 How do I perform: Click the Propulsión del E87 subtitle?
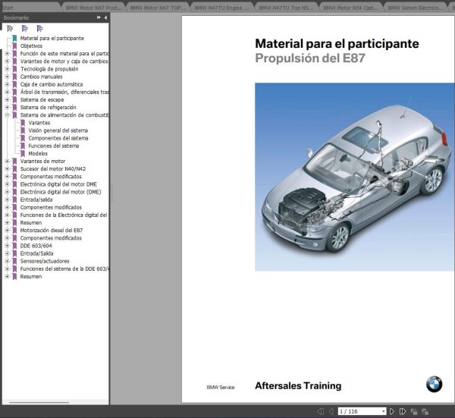click(310, 58)
